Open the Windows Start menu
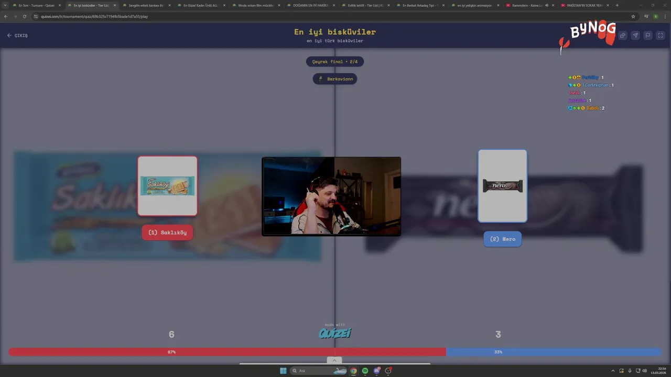 (283, 371)
